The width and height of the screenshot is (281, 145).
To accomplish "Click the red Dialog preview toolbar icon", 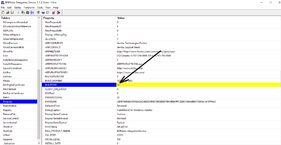I will tap(59, 12).
